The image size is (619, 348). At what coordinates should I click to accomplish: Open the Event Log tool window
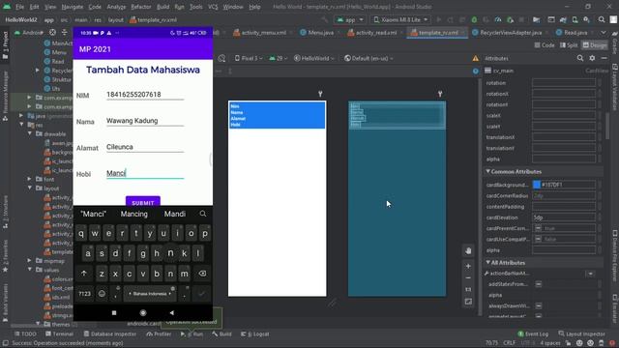pos(533,333)
